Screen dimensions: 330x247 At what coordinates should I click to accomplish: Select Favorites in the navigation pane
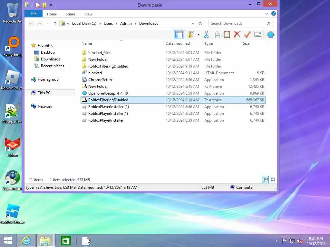(x=45, y=46)
